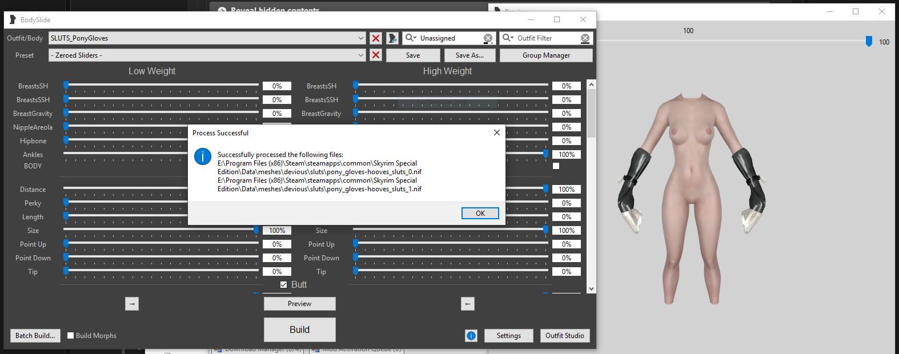Screen dimensions: 899x354
Task: Open the Group Manager
Action: (546, 55)
